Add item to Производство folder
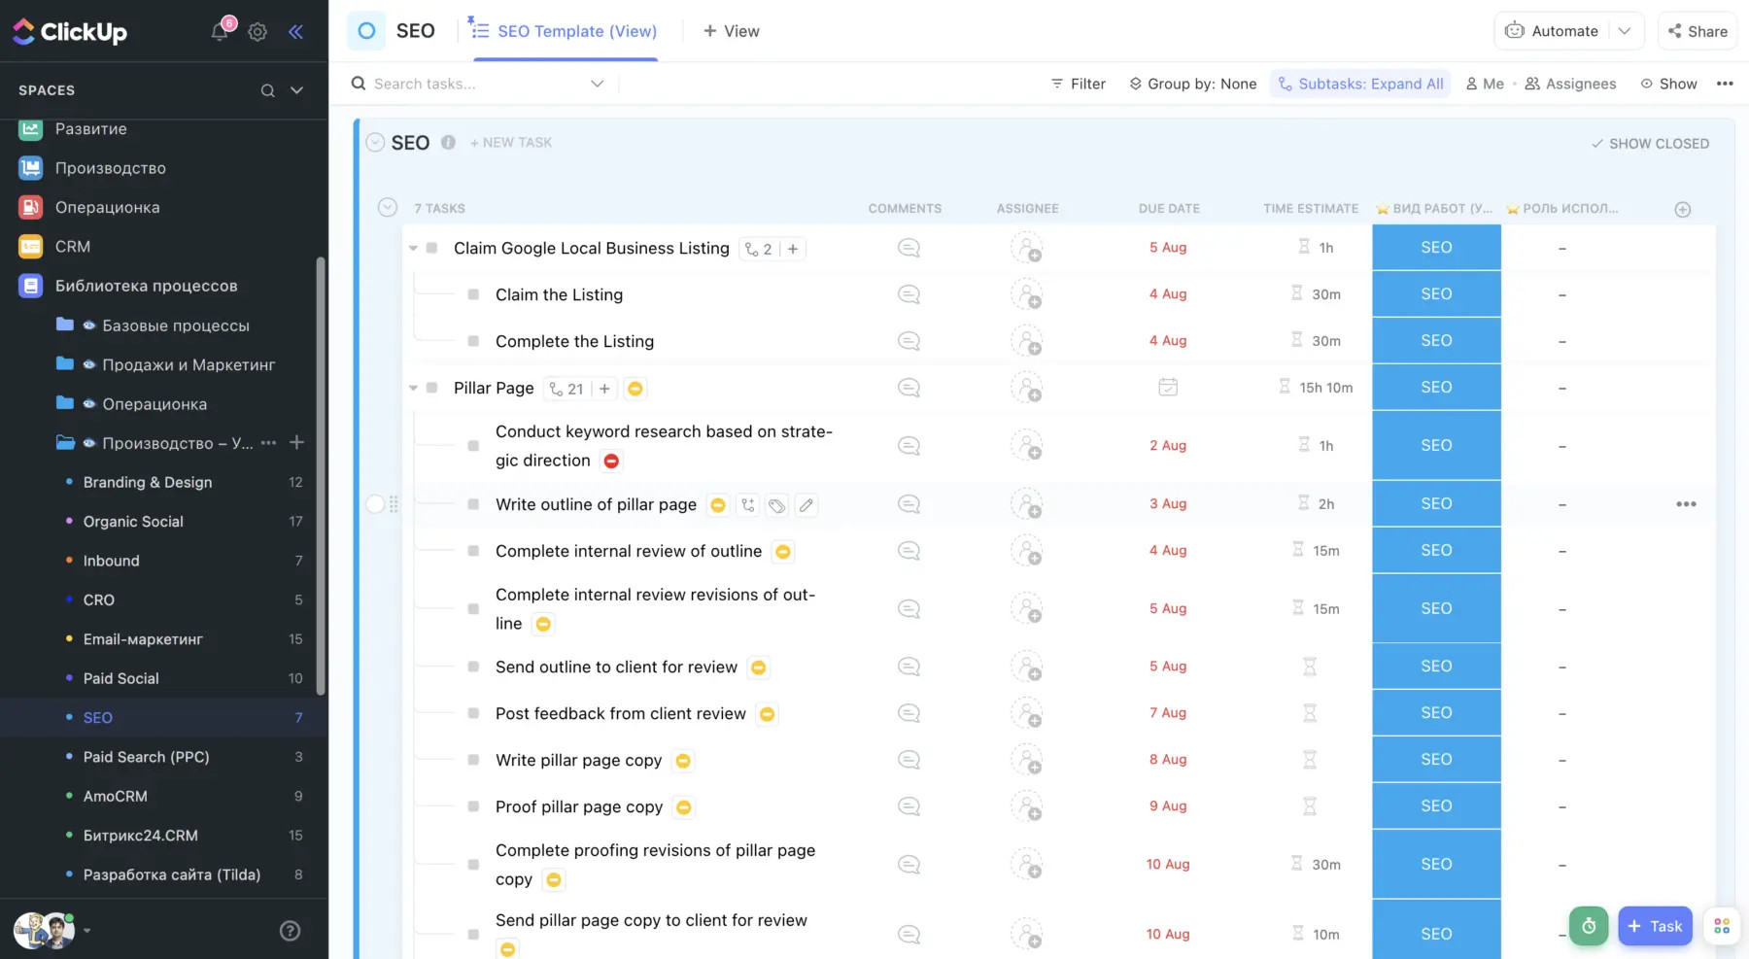 tap(297, 443)
